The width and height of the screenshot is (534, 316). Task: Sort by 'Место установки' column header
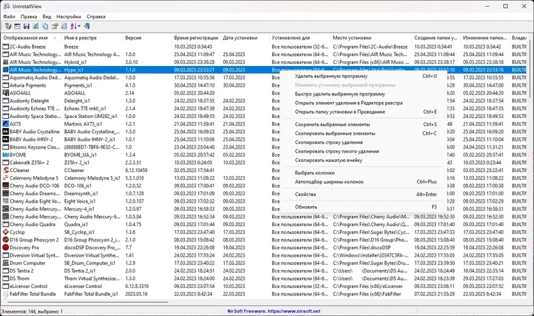coord(371,38)
